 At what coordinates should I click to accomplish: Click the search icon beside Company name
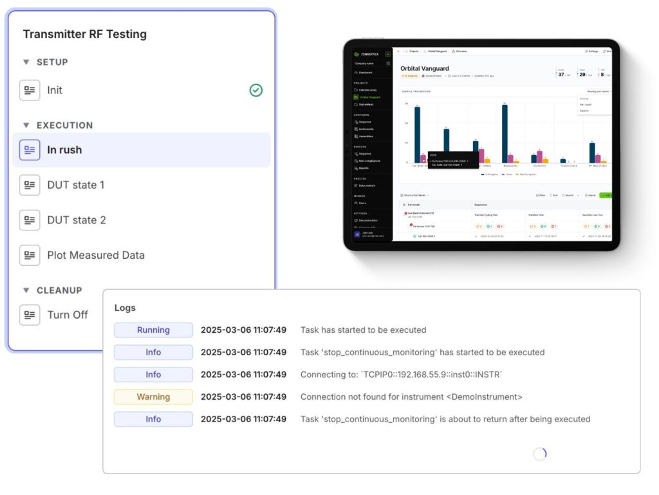(x=388, y=64)
